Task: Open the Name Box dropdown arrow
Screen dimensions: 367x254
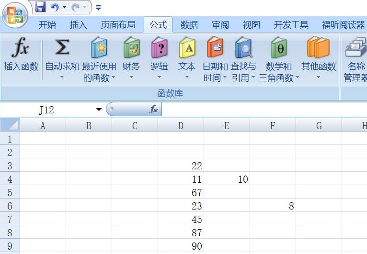Action: pos(99,110)
